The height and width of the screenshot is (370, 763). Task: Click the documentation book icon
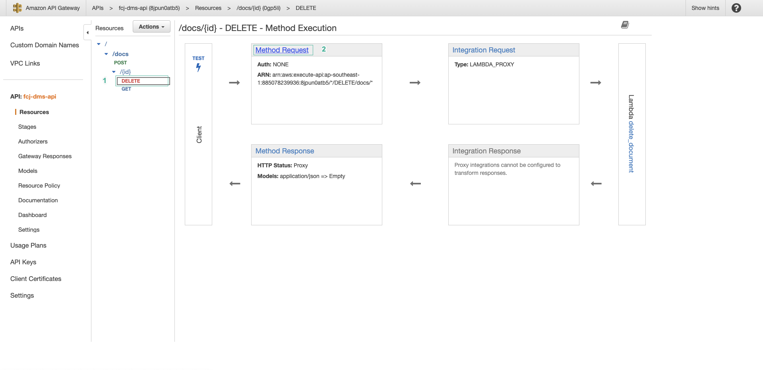(x=625, y=25)
